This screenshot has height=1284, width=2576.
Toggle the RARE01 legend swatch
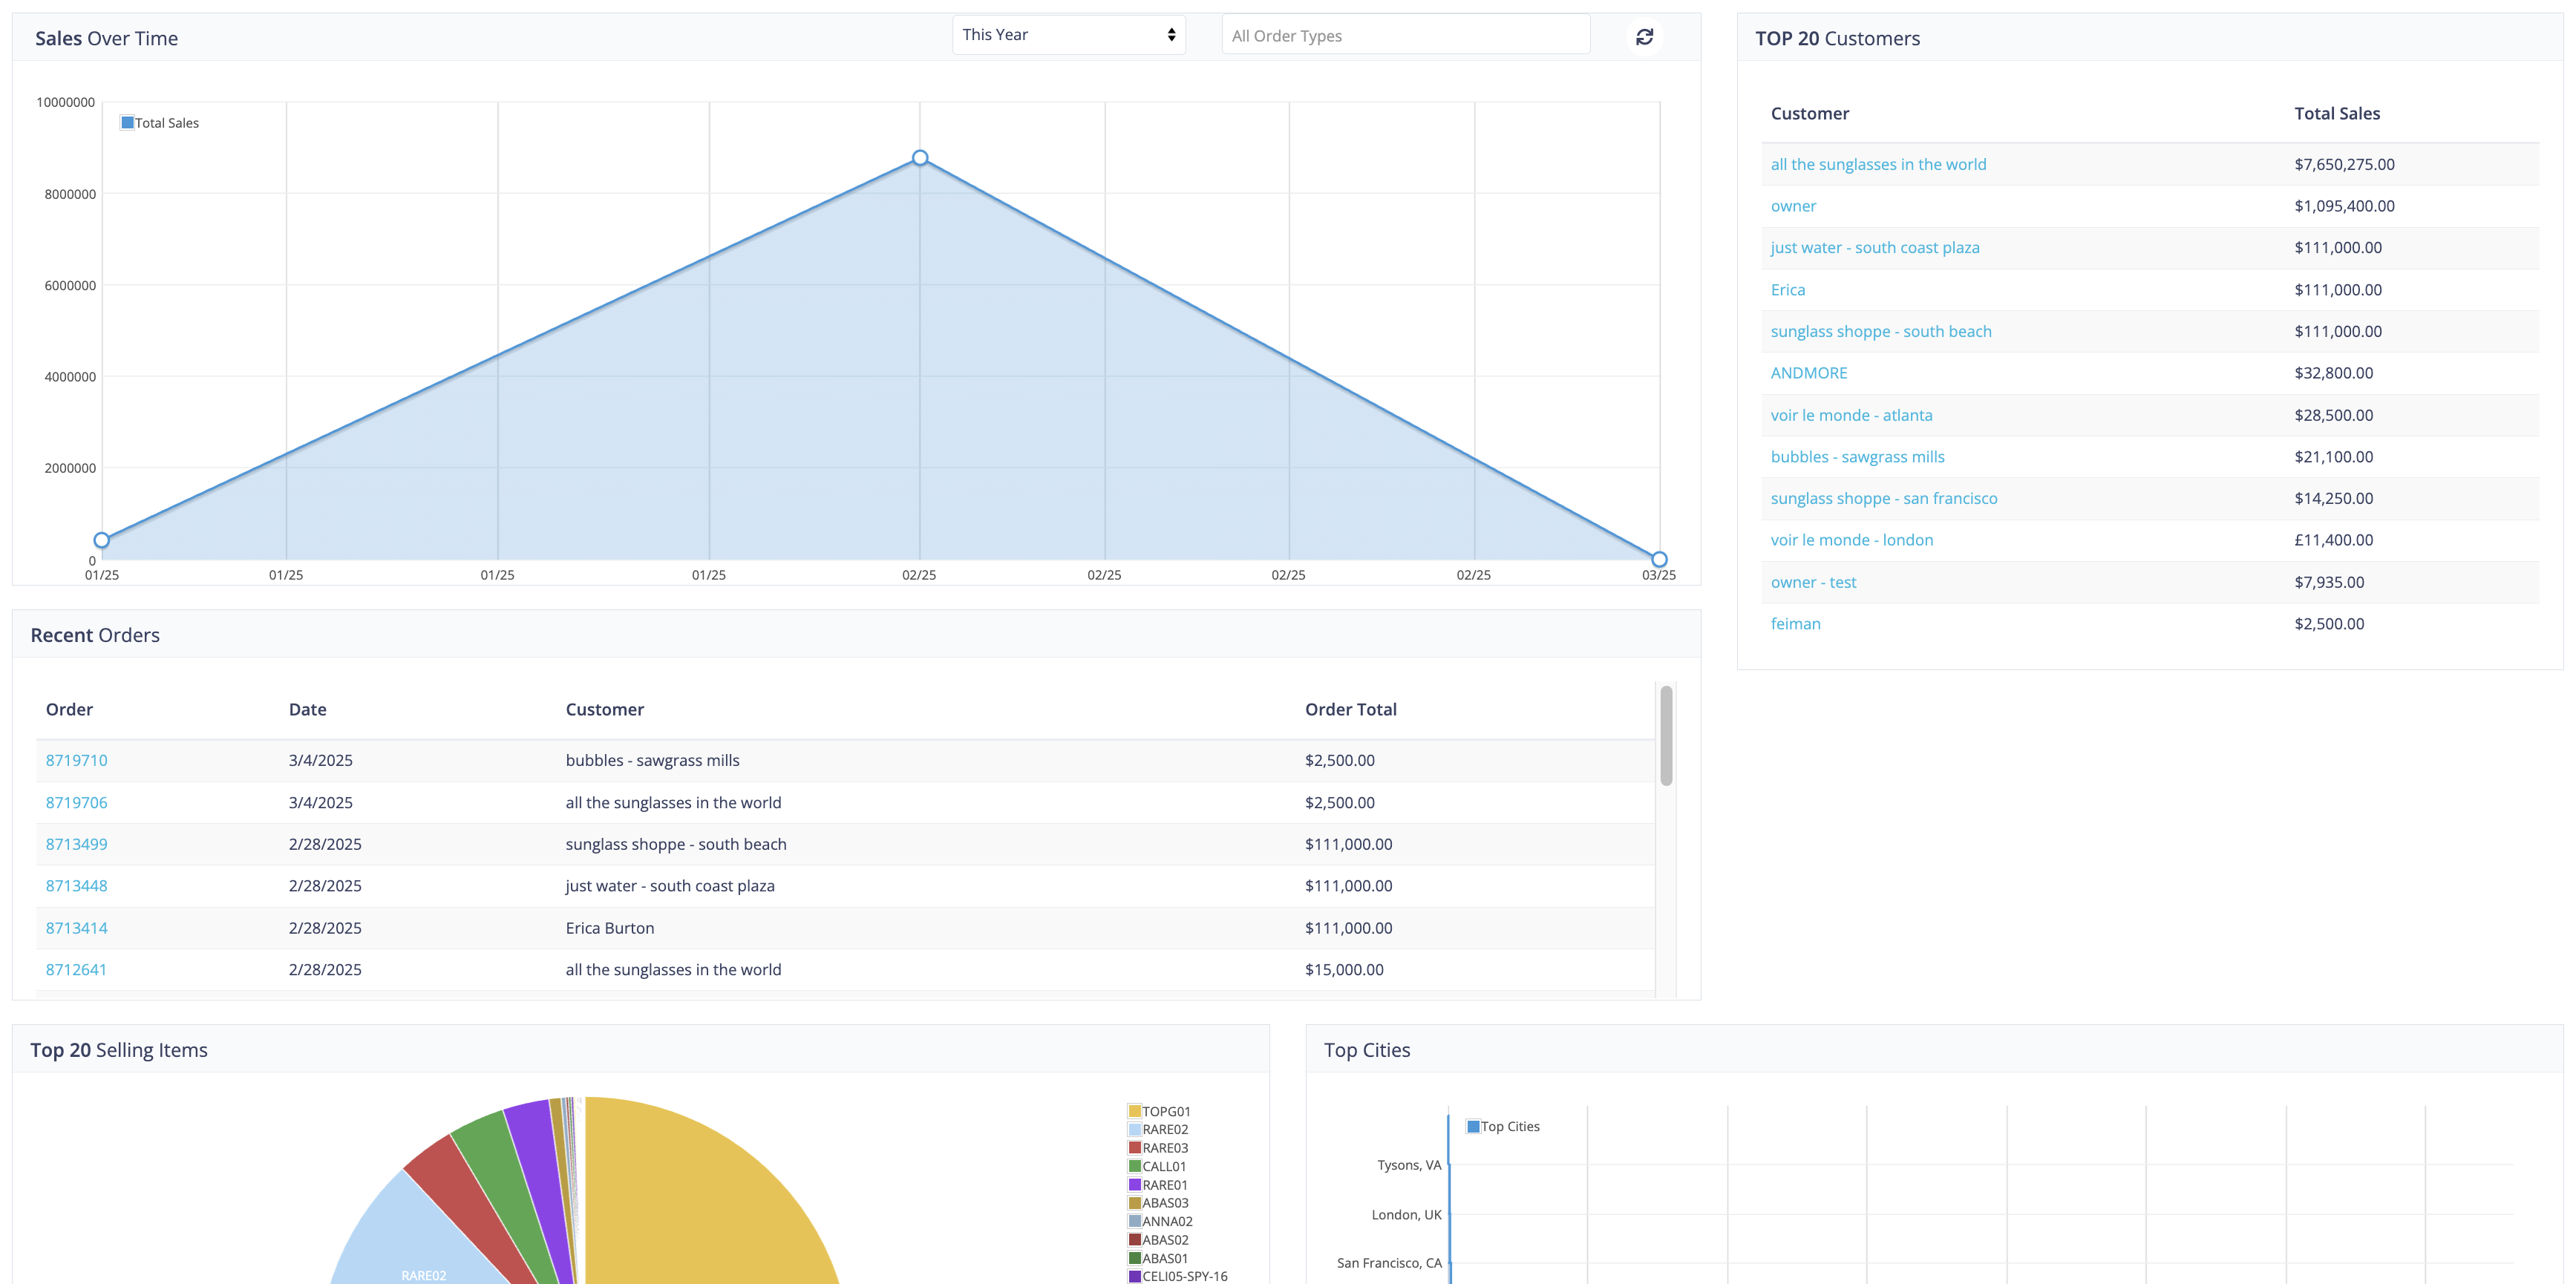(x=1135, y=1185)
